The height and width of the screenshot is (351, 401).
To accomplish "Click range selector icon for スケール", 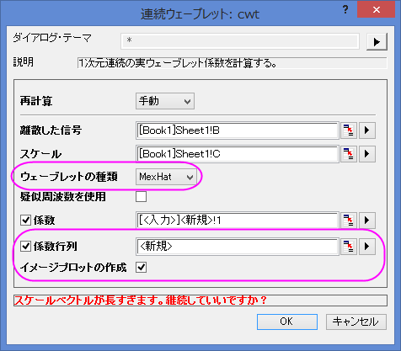I will (x=349, y=154).
